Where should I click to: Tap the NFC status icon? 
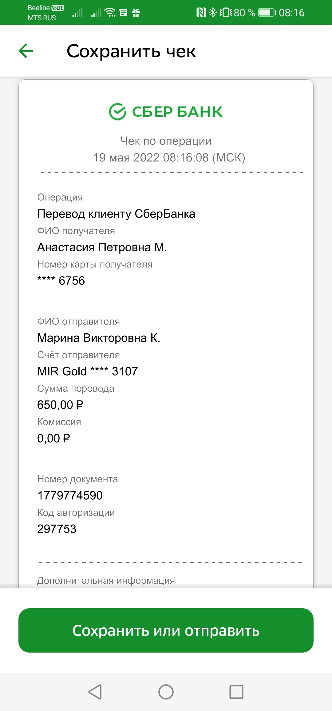point(201,13)
